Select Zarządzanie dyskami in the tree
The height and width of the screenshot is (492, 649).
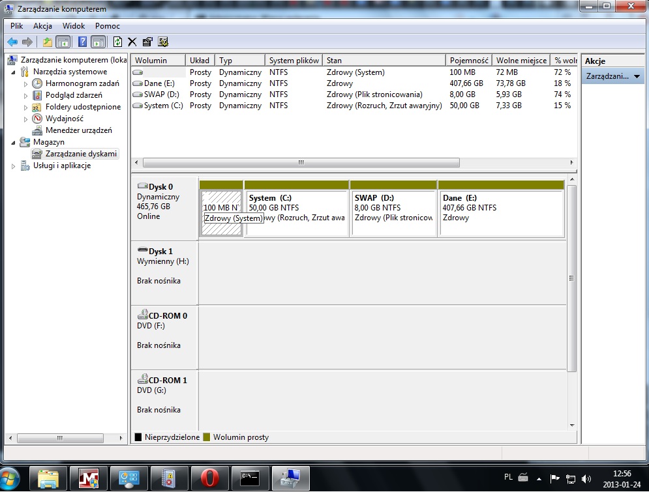point(81,154)
